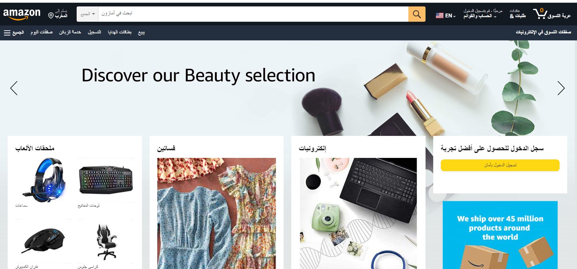This screenshot has height=269, width=577.
Task: Click the orange search magnifier button
Action: point(417,14)
